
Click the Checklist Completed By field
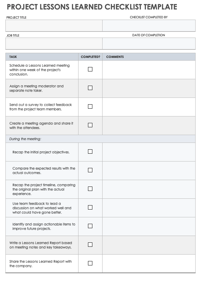[x=149, y=25]
